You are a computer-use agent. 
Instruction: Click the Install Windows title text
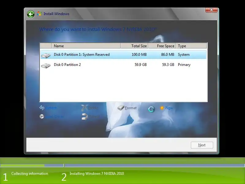coord(56,14)
